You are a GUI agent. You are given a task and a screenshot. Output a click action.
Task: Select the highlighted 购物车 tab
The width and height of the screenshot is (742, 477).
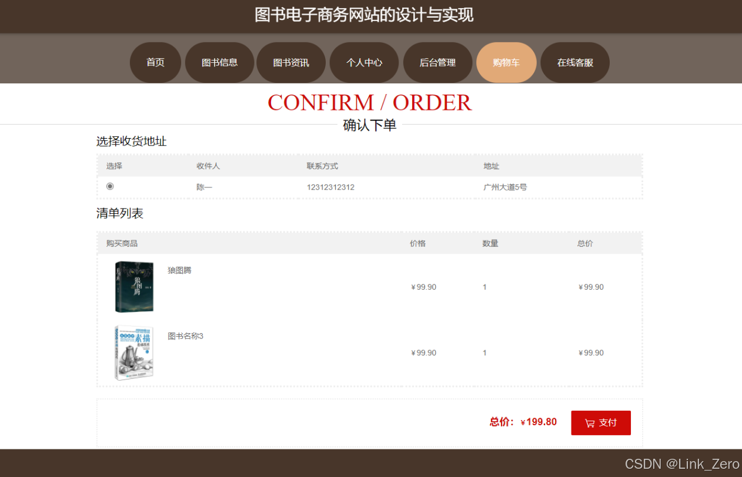click(x=506, y=62)
